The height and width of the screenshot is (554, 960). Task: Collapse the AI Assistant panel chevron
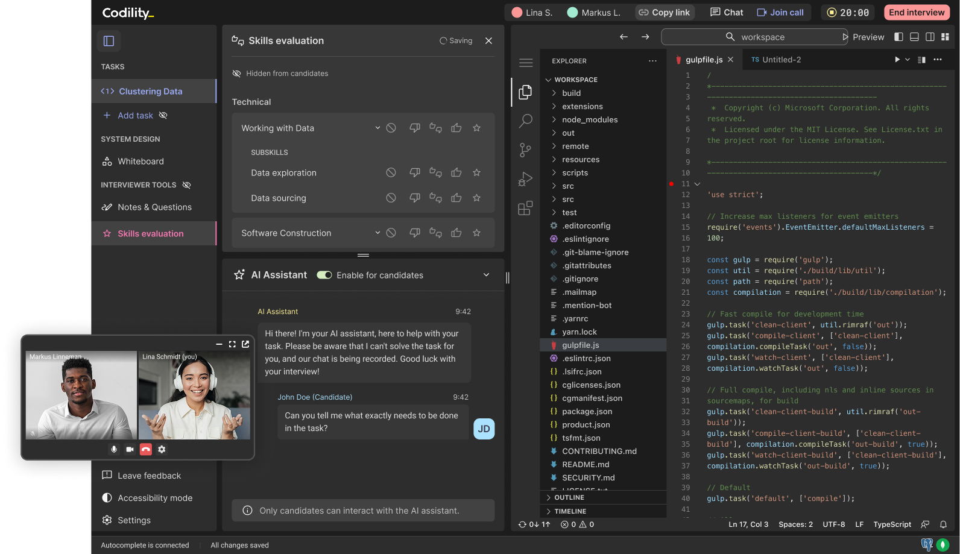486,275
